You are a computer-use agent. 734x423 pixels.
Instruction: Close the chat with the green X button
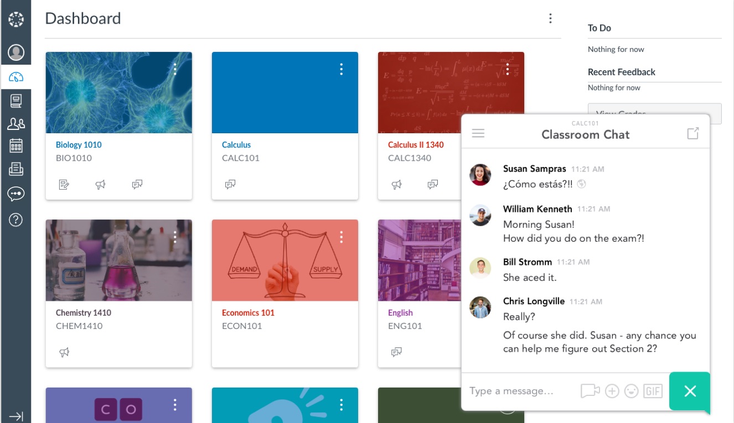point(690,391)
